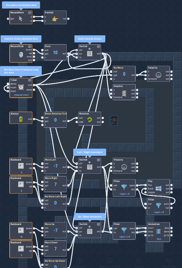Click the Move Right value 7
Image resolution: width=182 pixels, height=268 pixels.
click(x=55, y=185)
